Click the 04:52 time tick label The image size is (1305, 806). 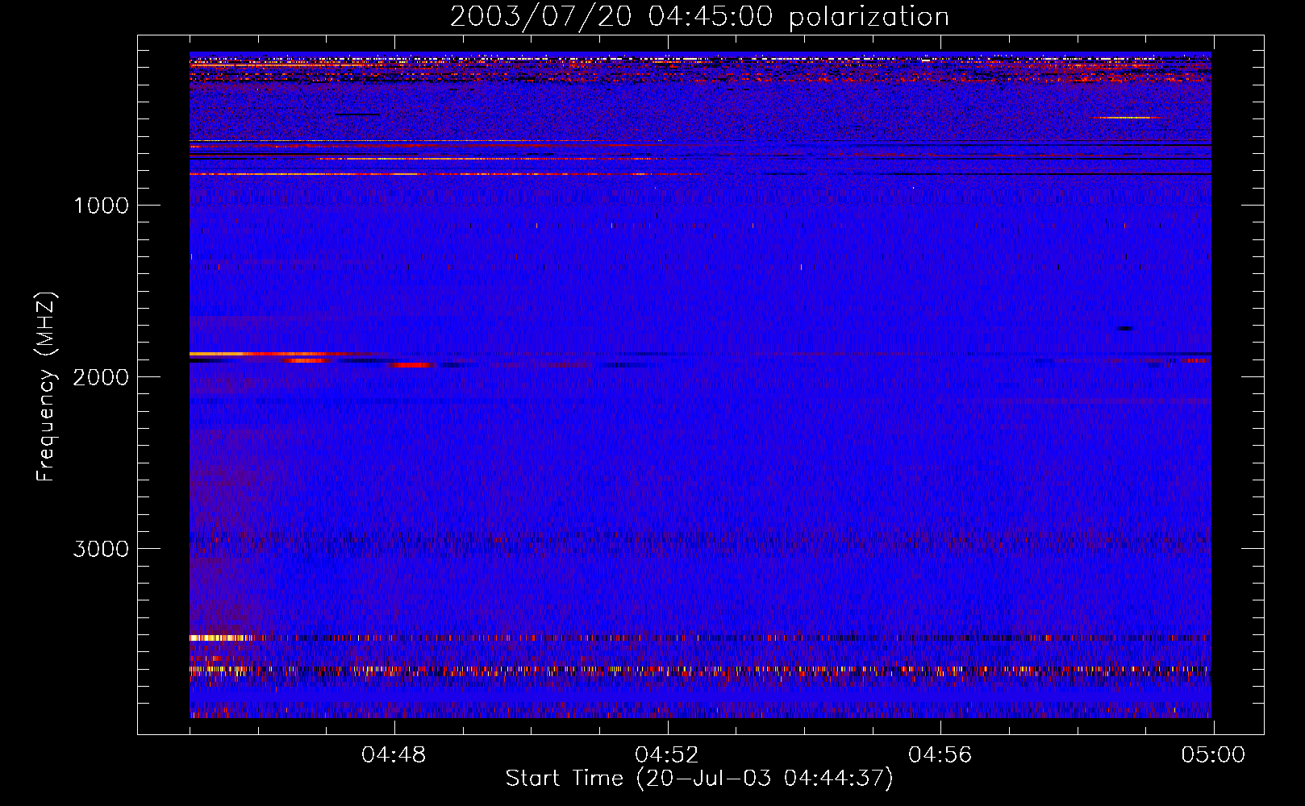[667, 755]
